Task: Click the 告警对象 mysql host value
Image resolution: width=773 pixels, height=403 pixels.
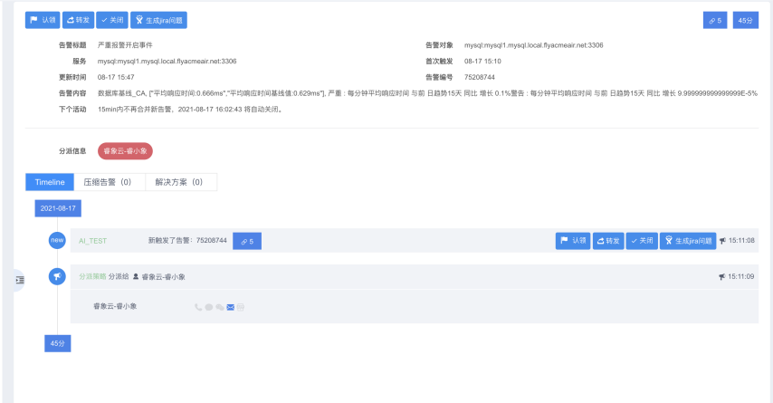Action: click(534, 45)
